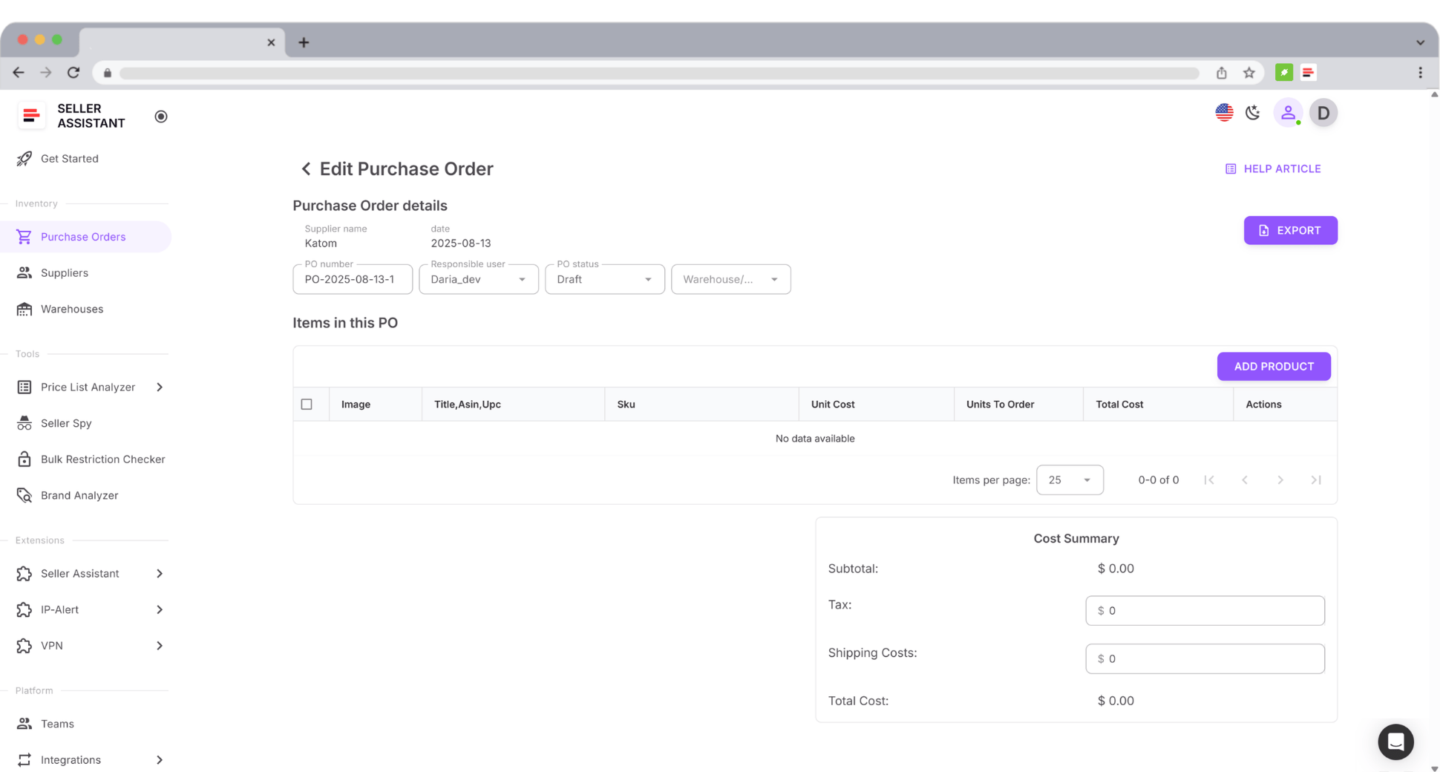The height and width of the screenshot is (772, 1440).
Task: Click the VPN puzzle icon
Action: coord(24,646)
